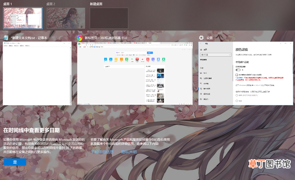The width and height of the screenshot is (295, 180).
Task: Open the 隐私声明 link
Action: pyautogui.click(x=129, y=152)
